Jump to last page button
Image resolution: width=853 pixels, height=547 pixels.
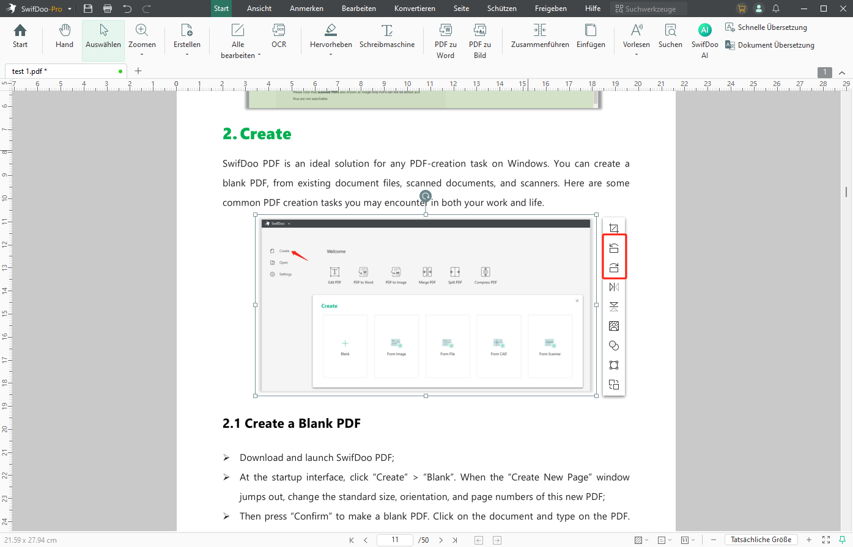tap(455, 540)
